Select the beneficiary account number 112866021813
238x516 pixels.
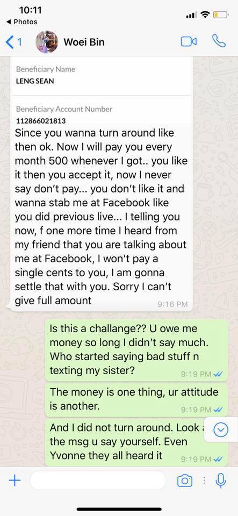[x=41, y=121]
